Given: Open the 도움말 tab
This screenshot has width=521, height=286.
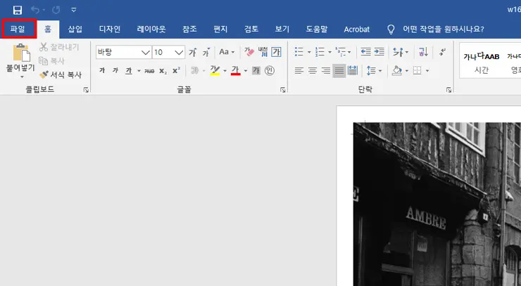Looking at the screenshot, I should [317, 30].
